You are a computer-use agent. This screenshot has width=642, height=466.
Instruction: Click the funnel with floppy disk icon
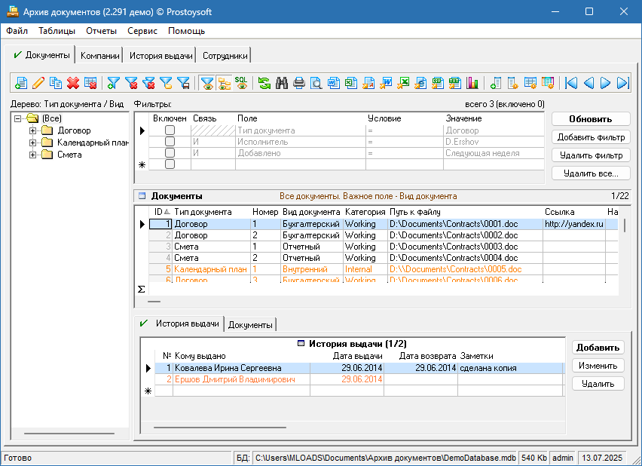[183, 83]
